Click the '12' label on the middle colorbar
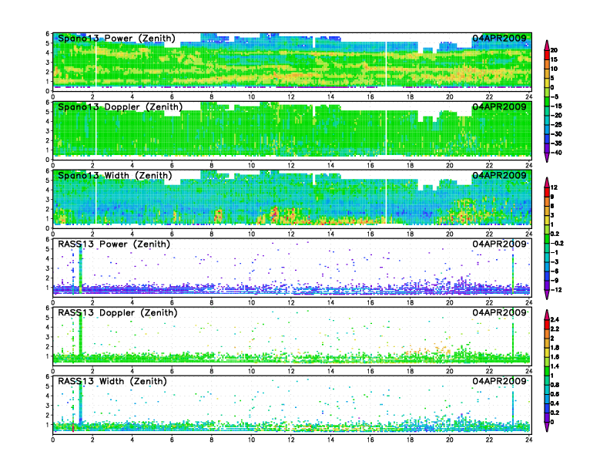This screenshot has width=610, height=472. pos(554,187)
